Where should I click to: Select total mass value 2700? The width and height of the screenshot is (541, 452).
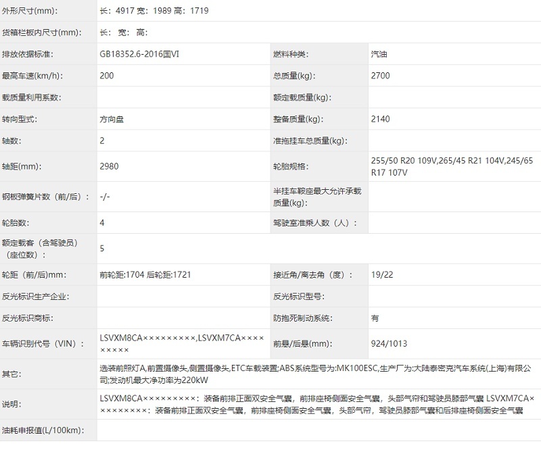pos(381,76)
